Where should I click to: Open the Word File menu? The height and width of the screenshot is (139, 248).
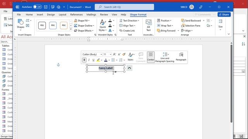[x=19, y=15]
